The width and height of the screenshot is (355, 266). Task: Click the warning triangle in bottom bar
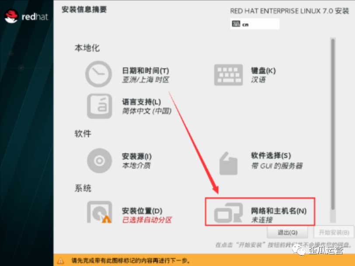tap(60, 261)
